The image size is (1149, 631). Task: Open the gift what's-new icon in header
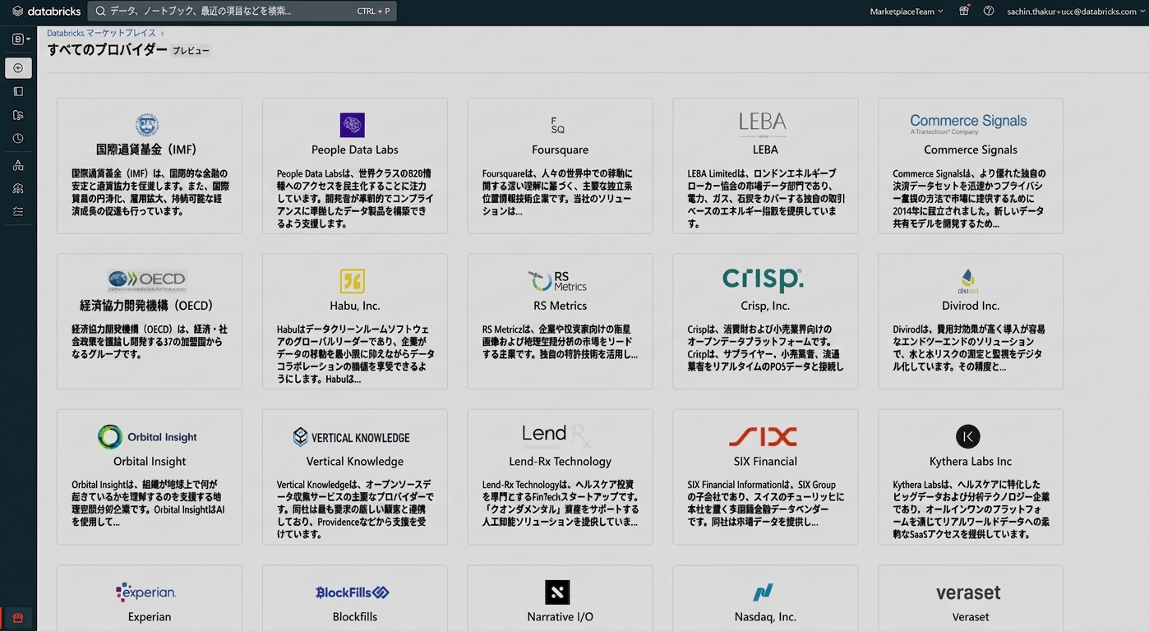tap(964, 12)
